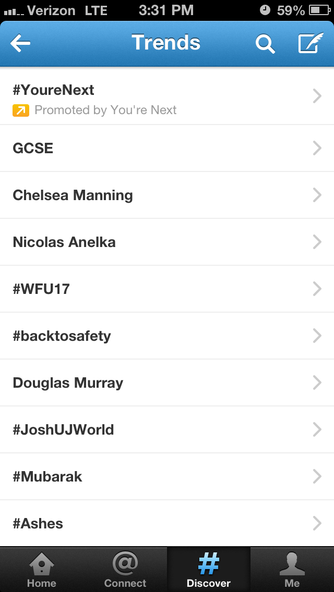Tap the chevron next to #backtosafety
This screenshot has width=334, height=592.
[317, 336]
